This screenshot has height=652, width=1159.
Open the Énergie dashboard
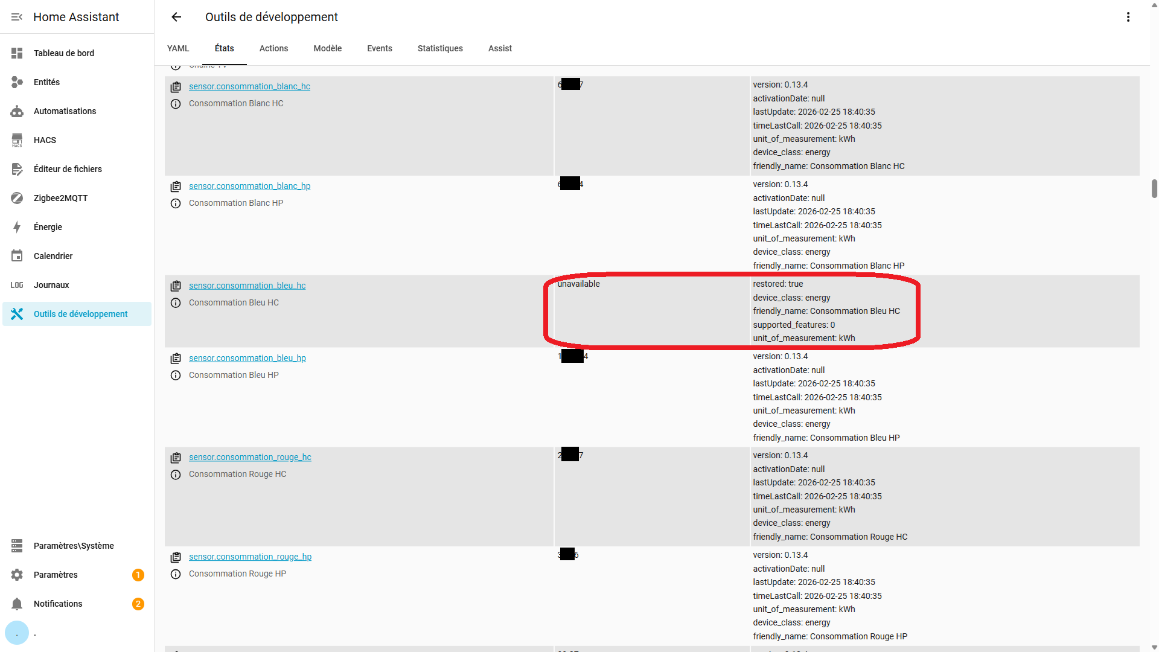[x=48, y=227]
